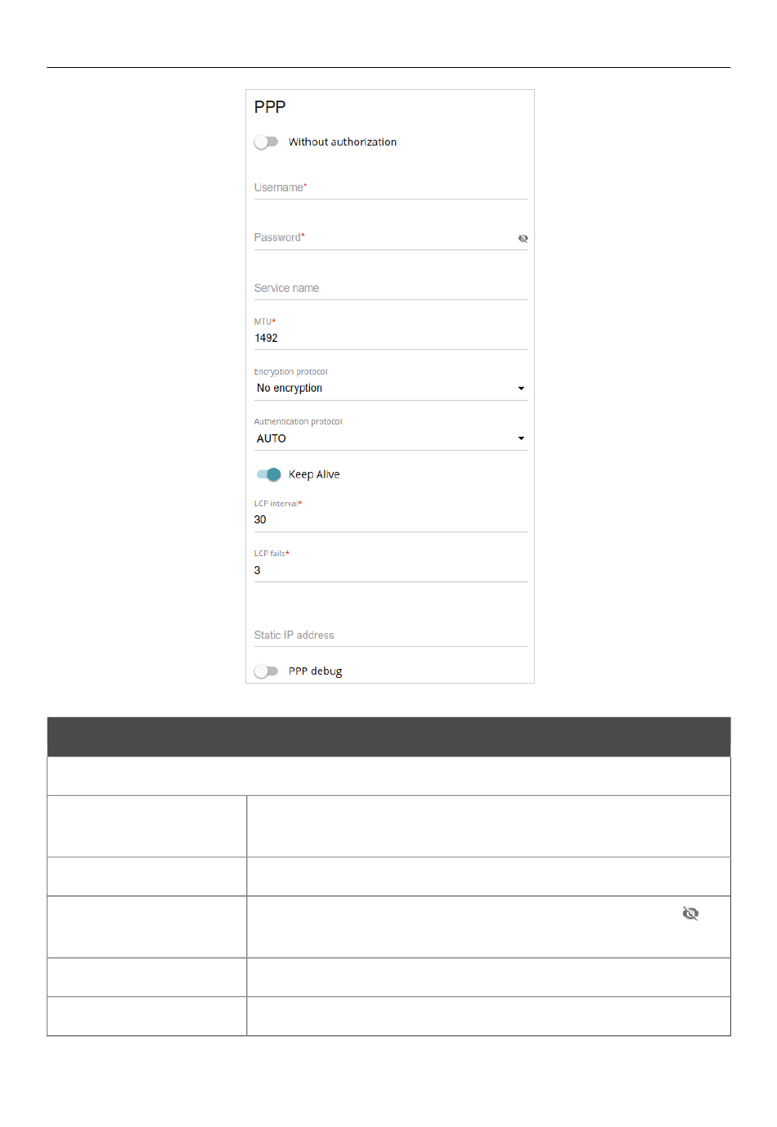The width and height of the screenshot is (777, 1127).
Task: Click the LCP fails field showing 3
Action: 391,570
